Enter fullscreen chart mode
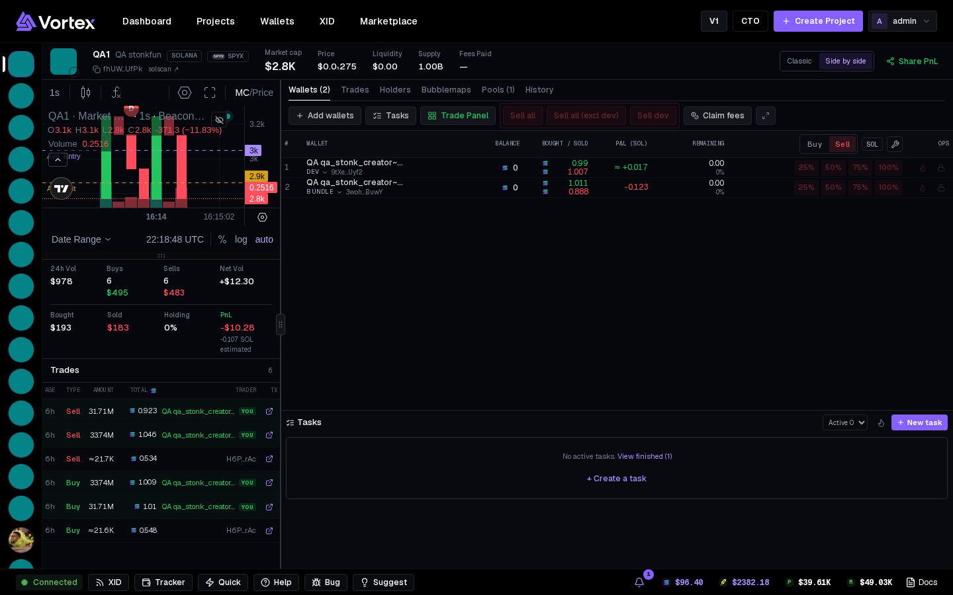 tap(210, 93)
